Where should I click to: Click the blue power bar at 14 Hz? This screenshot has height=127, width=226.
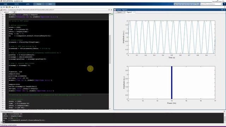pos(172,83)
